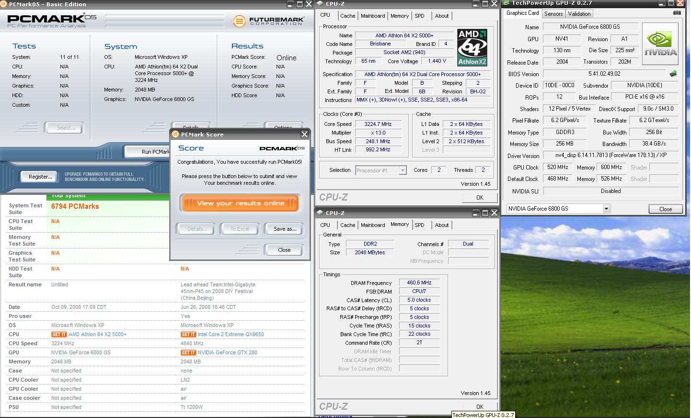Click the greyed Select... button under Tests
The width and height of the screenshot is (691, 418).
click(65, 128)
